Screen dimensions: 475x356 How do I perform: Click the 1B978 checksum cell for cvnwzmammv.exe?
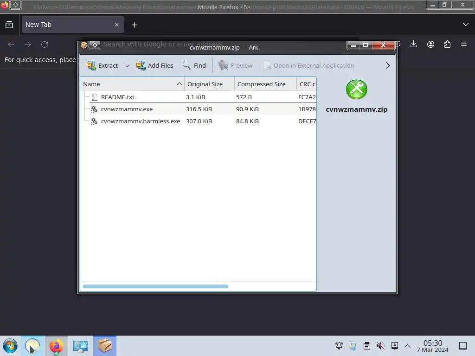[x=307, y=109]
